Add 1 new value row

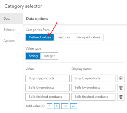pos(50,106)
